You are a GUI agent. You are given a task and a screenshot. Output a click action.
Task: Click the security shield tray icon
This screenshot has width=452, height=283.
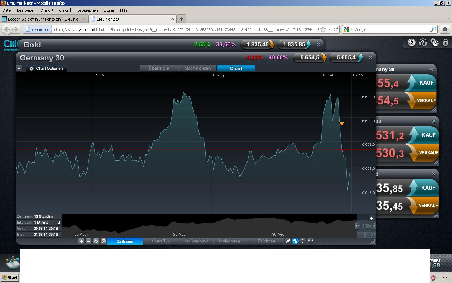pos(433,278)
